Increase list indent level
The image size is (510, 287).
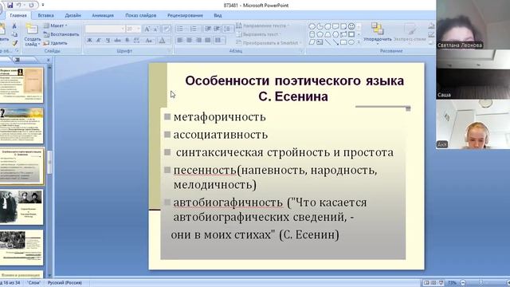[217, 29]
